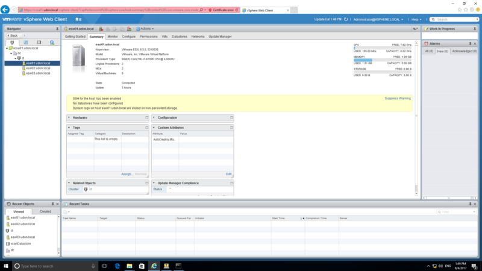Open the Datastores tab
The height and width of the screenshot is (271, 482).
click(x=179, y=37)
